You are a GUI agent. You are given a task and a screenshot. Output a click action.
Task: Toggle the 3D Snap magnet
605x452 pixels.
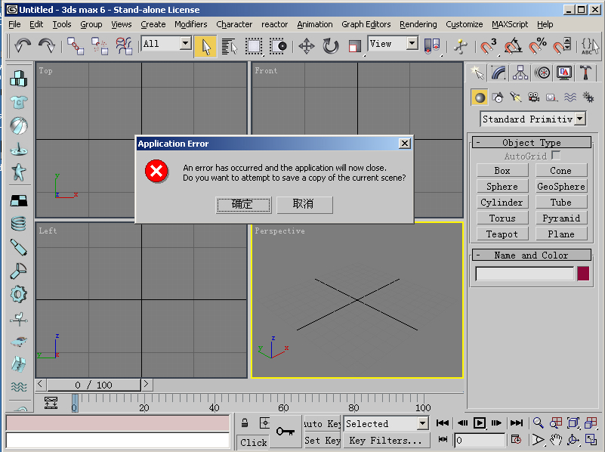(x=489, y=46)
